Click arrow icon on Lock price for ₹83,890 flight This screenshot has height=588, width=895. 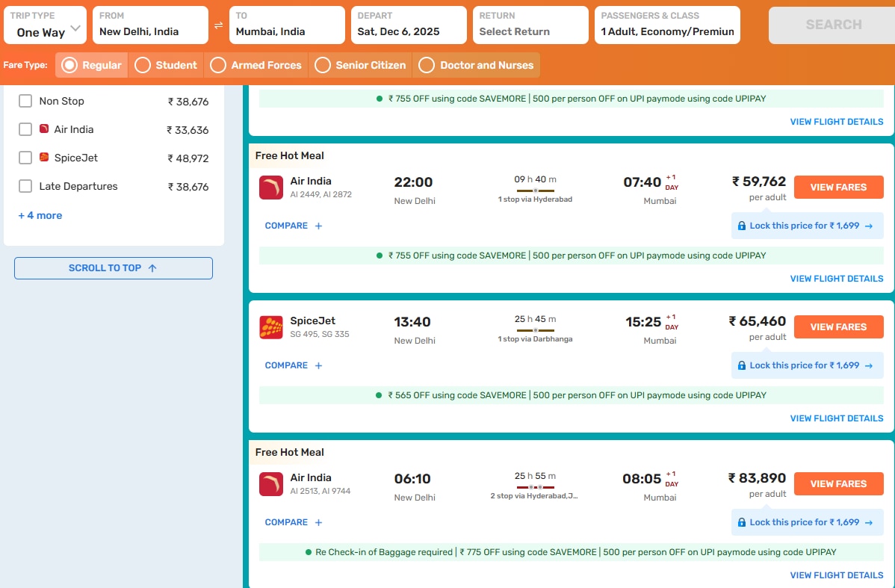point(868,522)
